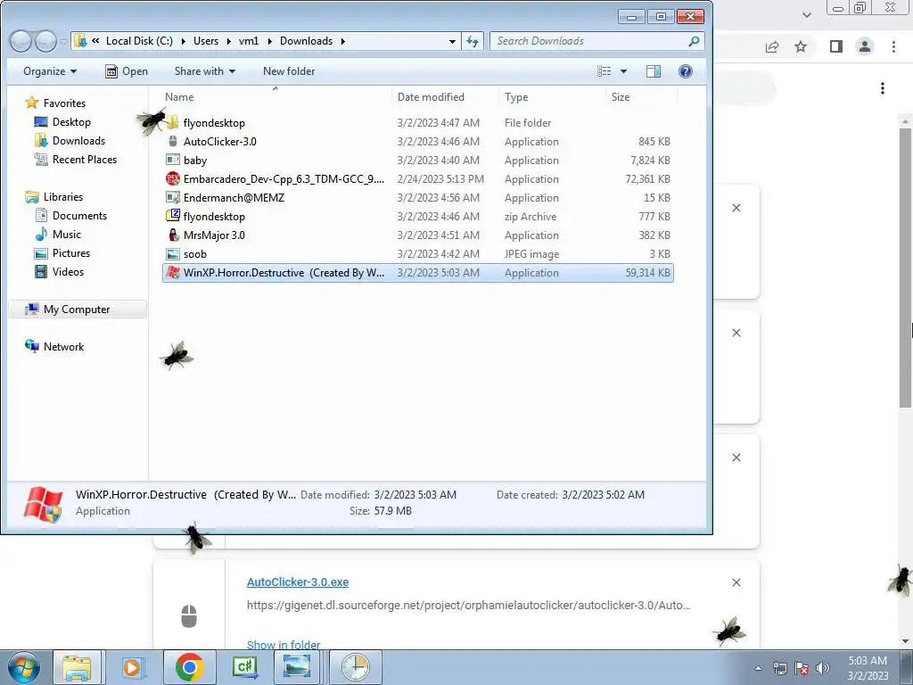Expand the arrow after Local Disk (C:)
The width and height of the screenshot is (913, 685).
coord(183,41)
